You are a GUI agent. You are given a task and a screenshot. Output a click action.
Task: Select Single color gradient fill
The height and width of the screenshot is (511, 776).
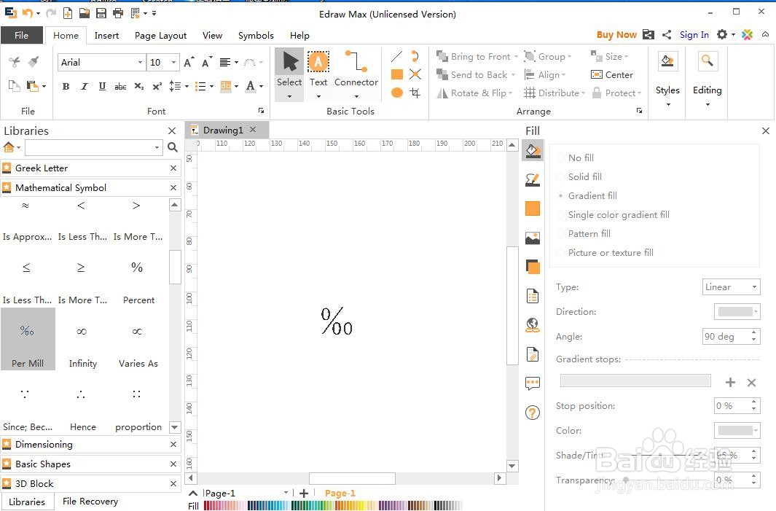(x=614, y=214)
